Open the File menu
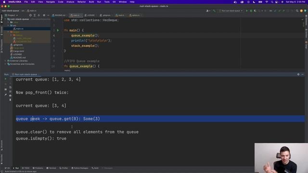This screenshot has width=308, height=173. coord(26,2)
